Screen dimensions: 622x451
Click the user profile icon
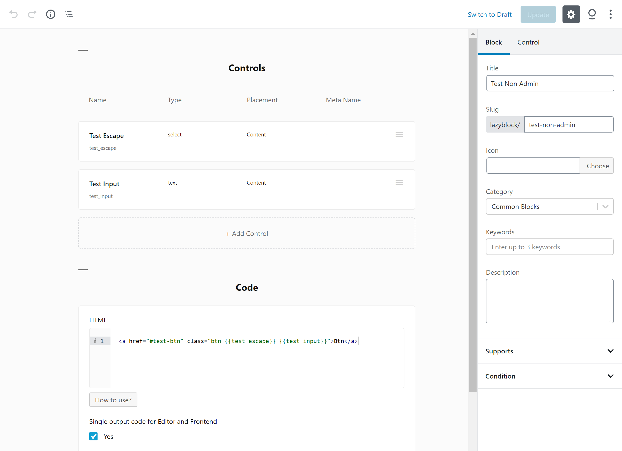click(591, 14)
